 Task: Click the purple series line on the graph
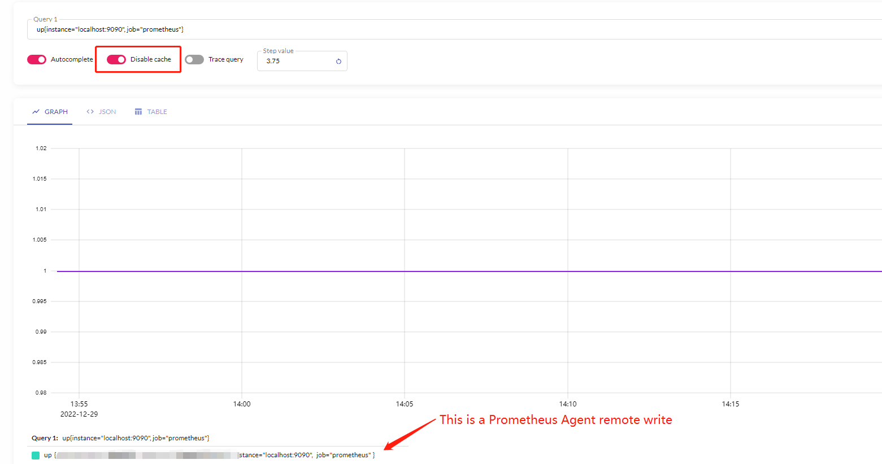click(x=396, y=271)
